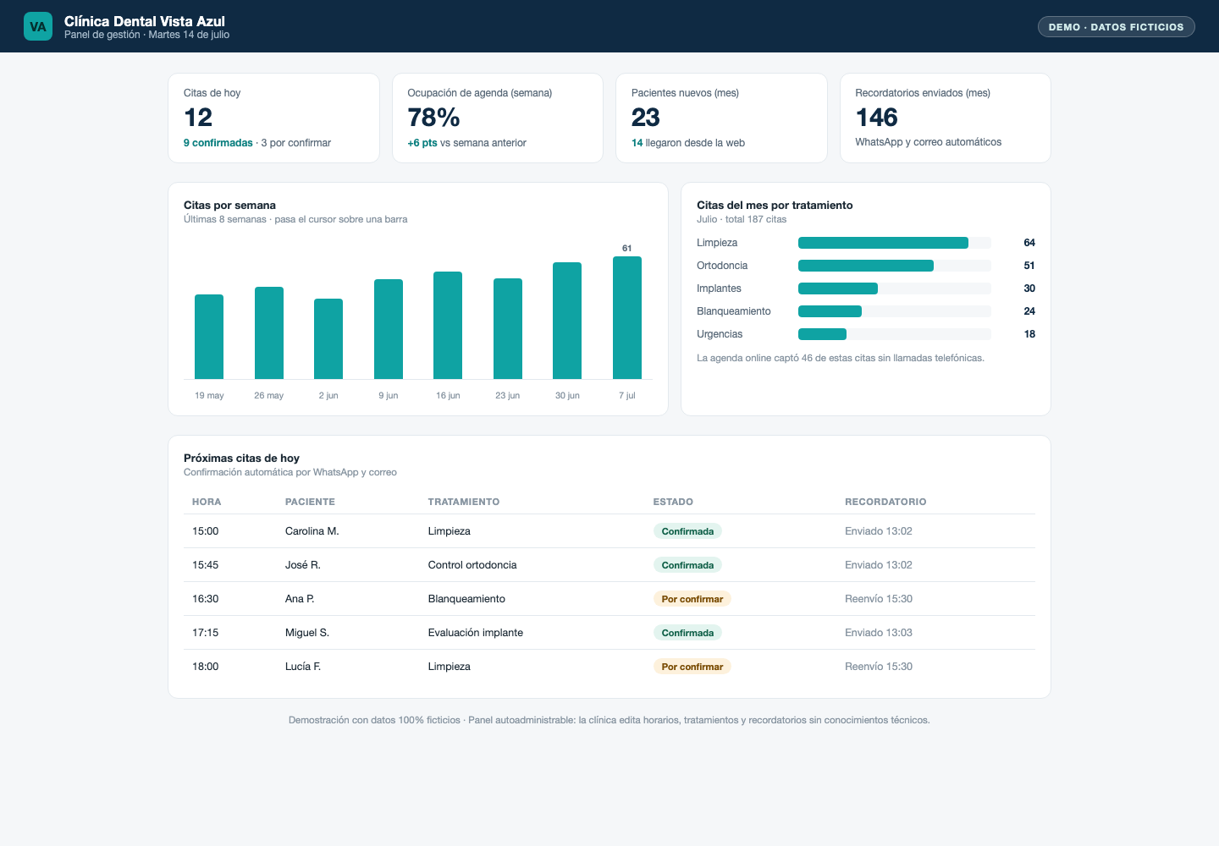Open the Citas de hoy card

click(x=273, y=118)
